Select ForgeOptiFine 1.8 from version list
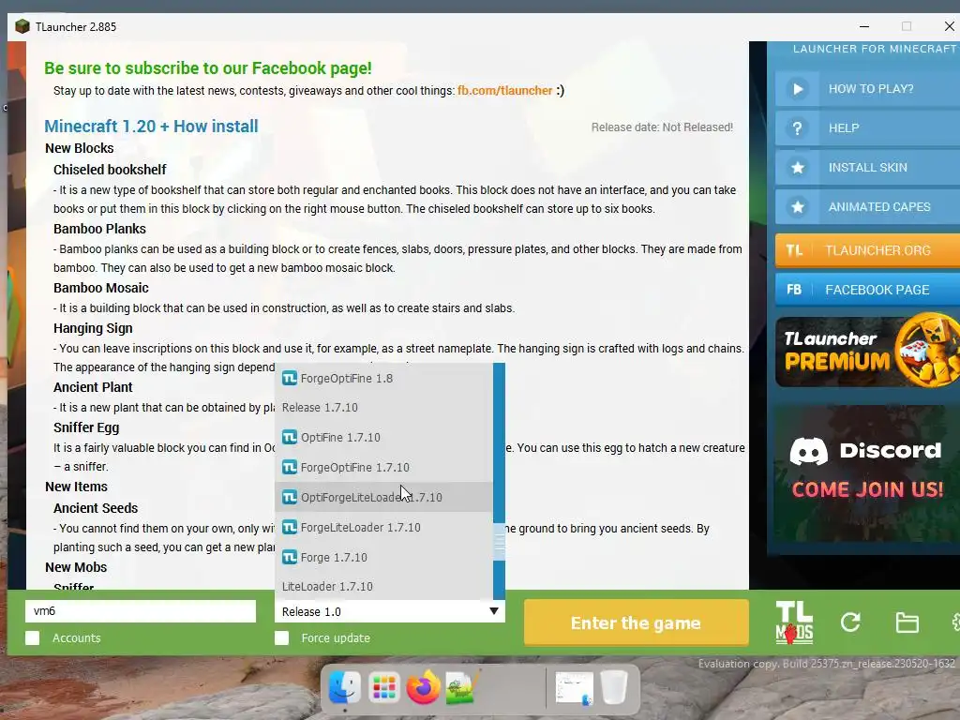Viewport: 960px width, 720px height. [x=383, y=378]
